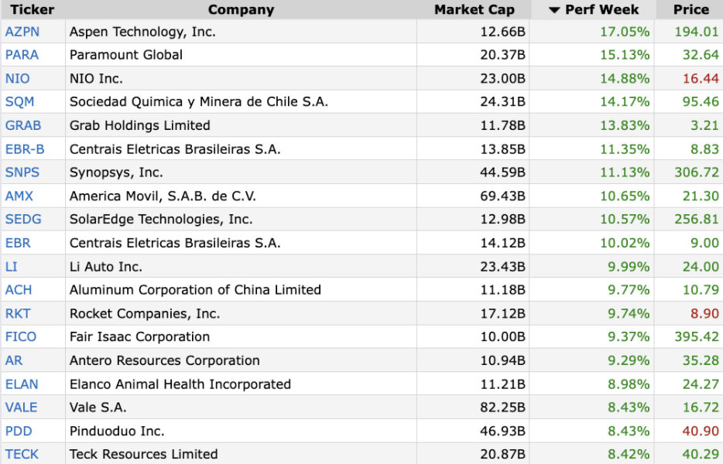This screenshot has height=464, width=723.
Task: Open the RKT ticker link
Action: pyautogui.click(x=18, y=314)
